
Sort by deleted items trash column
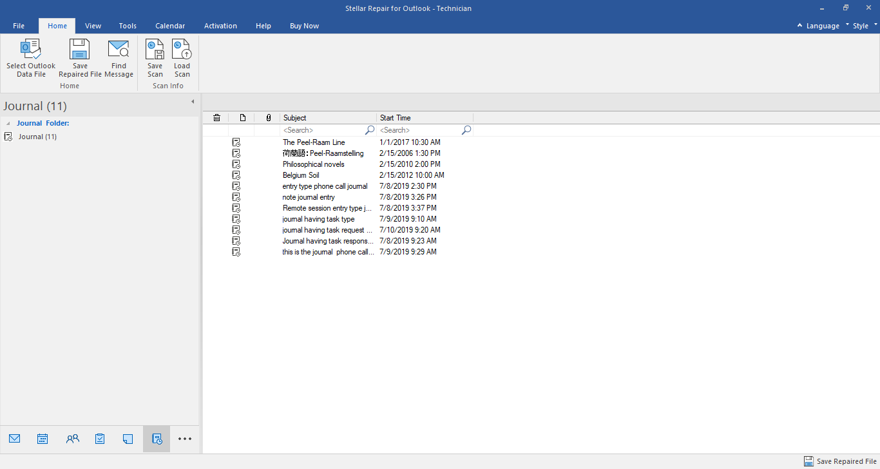pyautogui.click(x=216, y=118)
